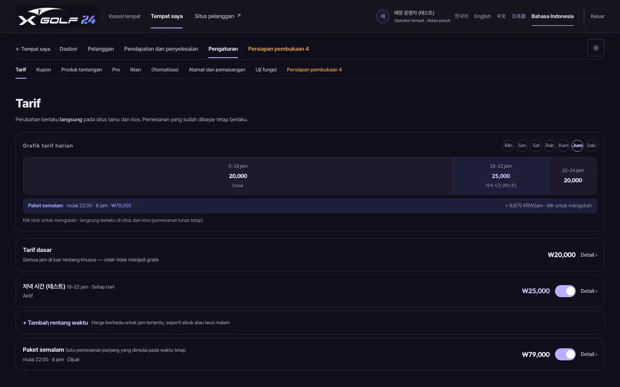Viewport: 620px width, 387px height.
Task: Open Situs pelanggan external link
Action: pyautogui.click(x=217, y=16)
